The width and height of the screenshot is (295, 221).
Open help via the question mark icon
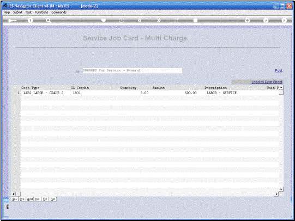click(30, 21)
